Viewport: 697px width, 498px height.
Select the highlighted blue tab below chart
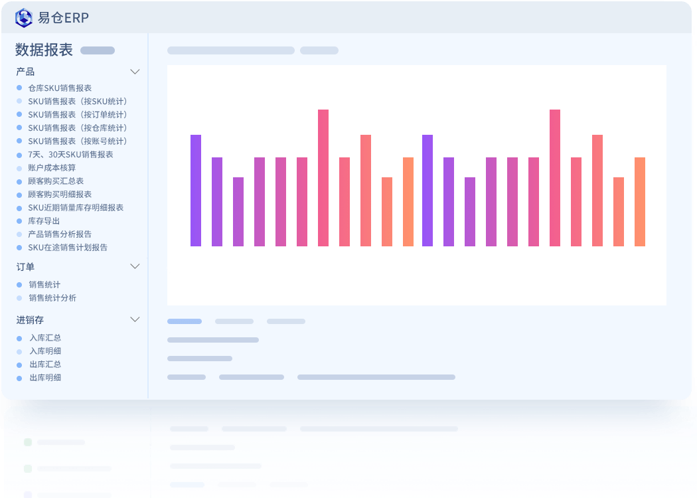185,321
